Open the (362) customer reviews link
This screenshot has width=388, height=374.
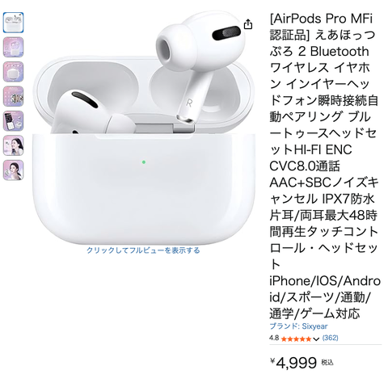[x=330, y=338]
